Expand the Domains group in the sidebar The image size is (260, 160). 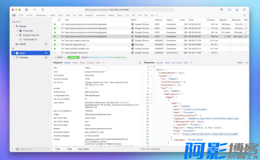point(14,57)
